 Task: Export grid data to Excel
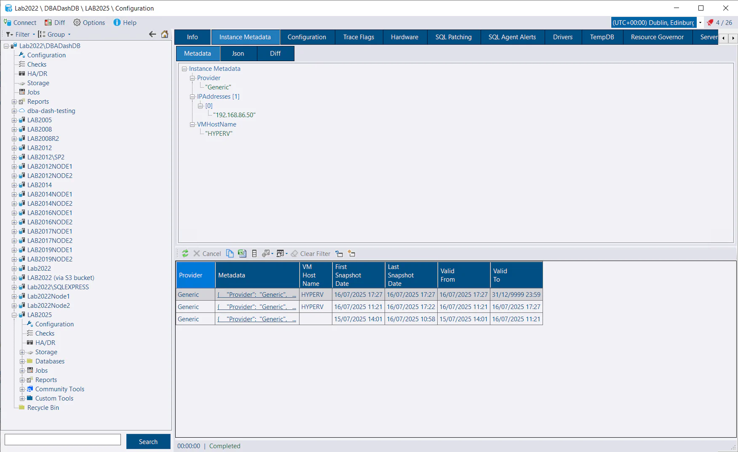(x=242, y=253)
